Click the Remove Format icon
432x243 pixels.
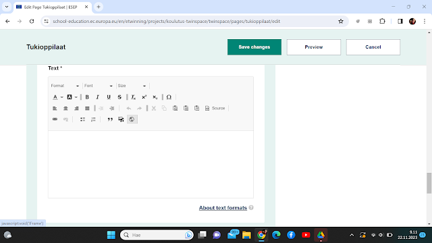[x=134, y=97]
